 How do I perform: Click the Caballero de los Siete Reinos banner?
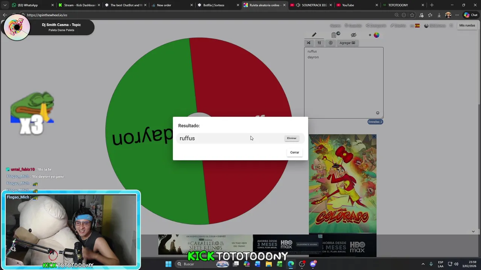click(205, 245)
